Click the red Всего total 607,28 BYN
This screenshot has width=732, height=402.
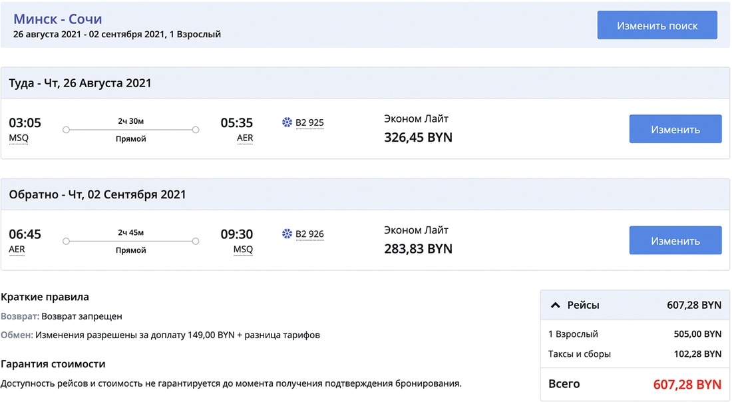tap(687, 384)
